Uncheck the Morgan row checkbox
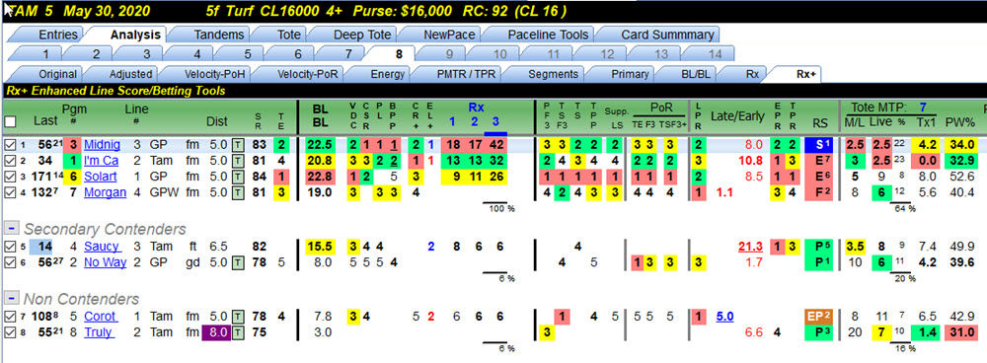 point(10,192)
